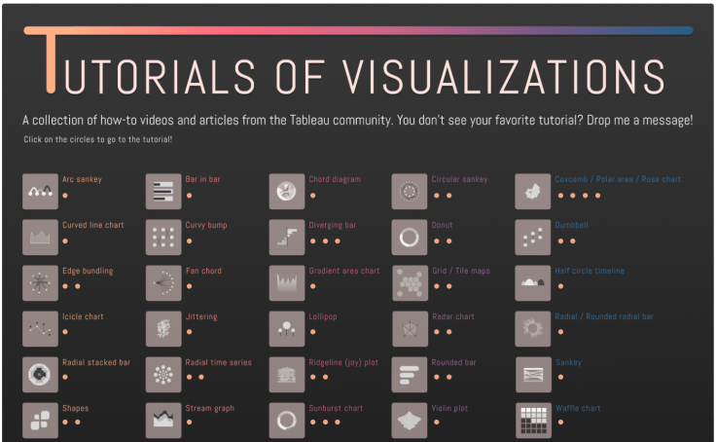Open the Grid / Tile maps icon
This screenshot has width=716, height=442.
(x=411, y=283)
